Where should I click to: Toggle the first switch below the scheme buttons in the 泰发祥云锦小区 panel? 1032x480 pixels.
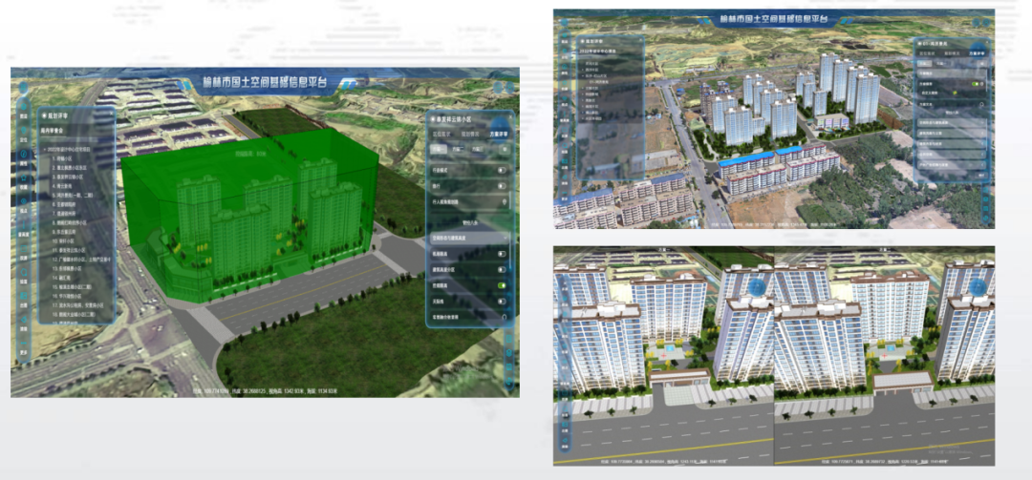[502, 170]
